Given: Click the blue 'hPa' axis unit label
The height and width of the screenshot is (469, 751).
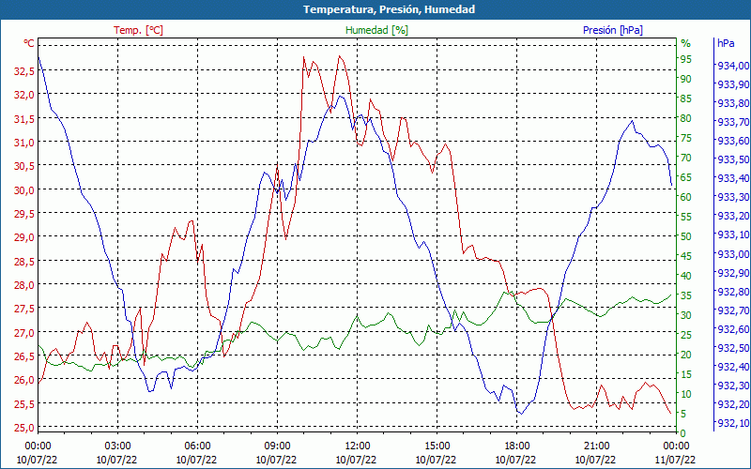Looking at the screenshot, I should click(x=726, y=43).
